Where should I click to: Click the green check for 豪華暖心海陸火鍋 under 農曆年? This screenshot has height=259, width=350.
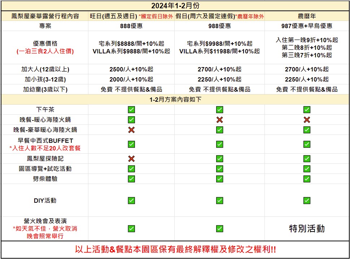(x=307, y=130)
